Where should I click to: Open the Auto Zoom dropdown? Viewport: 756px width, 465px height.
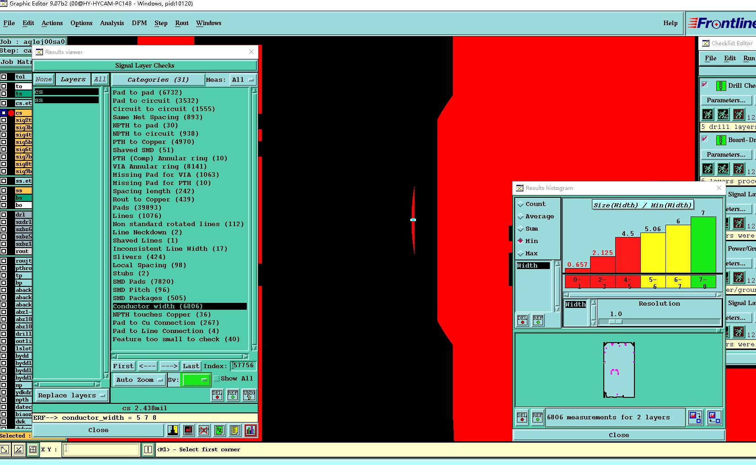coord(139,380)
